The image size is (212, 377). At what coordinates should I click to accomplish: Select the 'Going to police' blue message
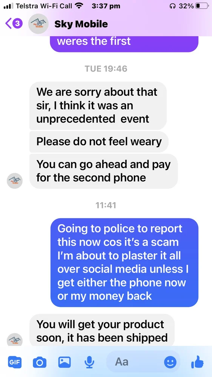click(x=124, y=262)
